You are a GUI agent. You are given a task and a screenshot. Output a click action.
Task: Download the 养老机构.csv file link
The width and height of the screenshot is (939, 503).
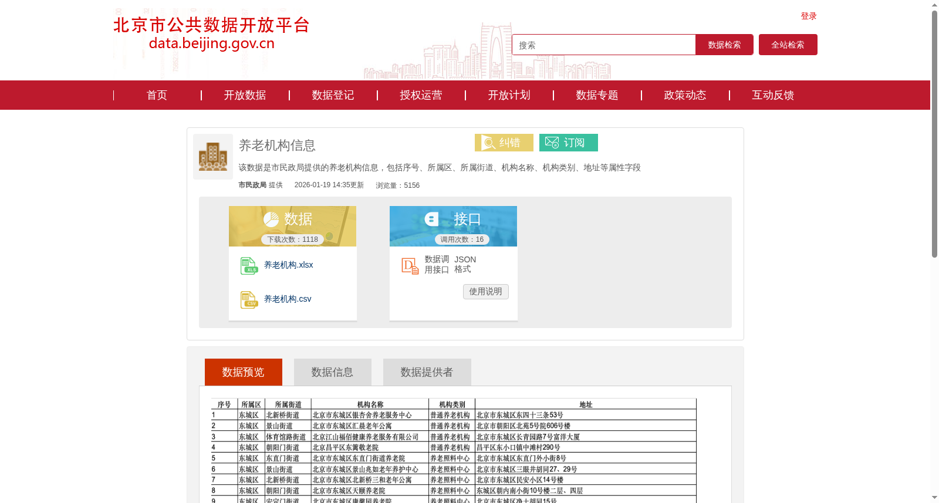[288, 299]
